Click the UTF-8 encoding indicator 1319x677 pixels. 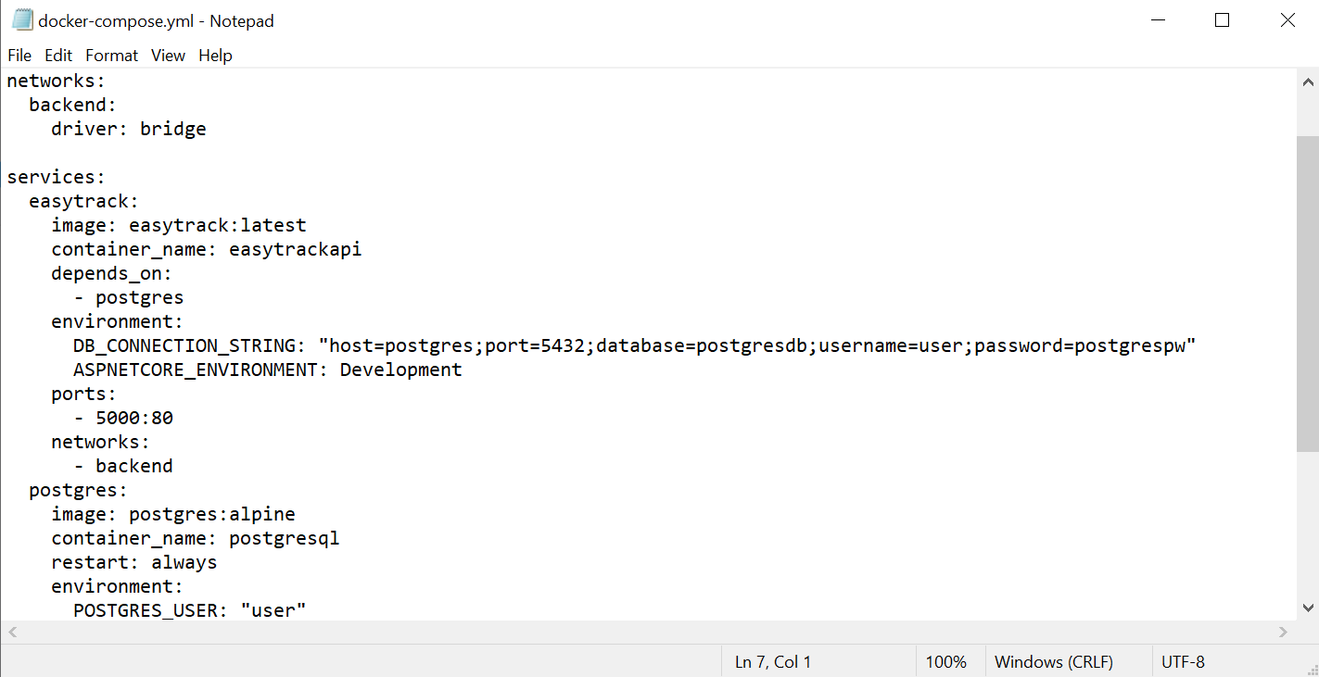click(1183, 662)
